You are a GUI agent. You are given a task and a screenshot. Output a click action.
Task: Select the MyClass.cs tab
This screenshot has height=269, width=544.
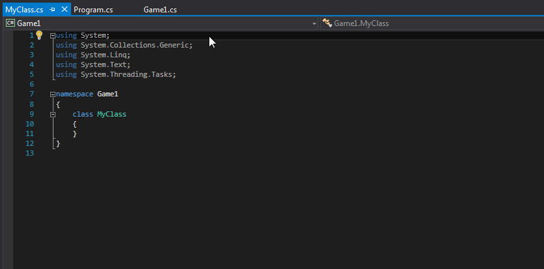click(x=24, y=10)
